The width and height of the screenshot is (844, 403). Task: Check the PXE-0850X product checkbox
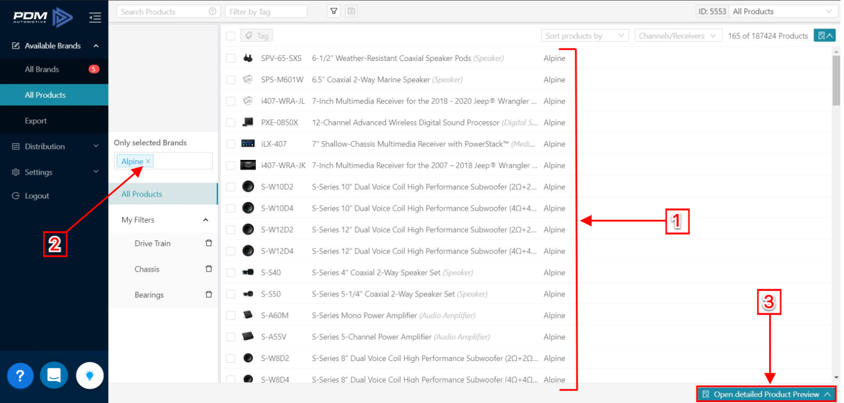point(231,123)
